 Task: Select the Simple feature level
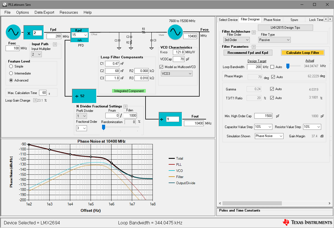point(11,66)
